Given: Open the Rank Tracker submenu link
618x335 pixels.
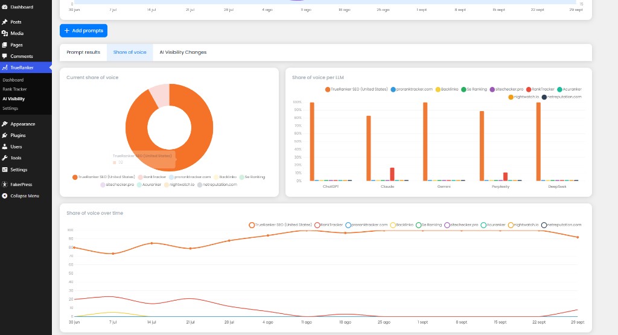Looking at the screenshot, I should pos(14,89).
